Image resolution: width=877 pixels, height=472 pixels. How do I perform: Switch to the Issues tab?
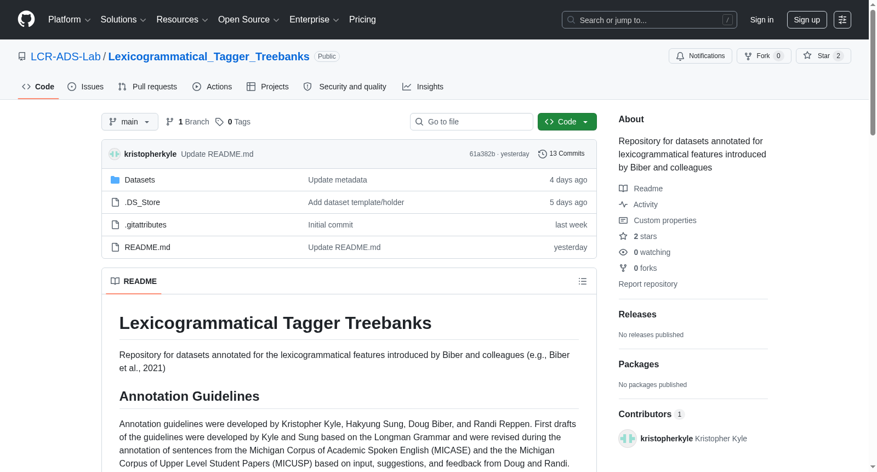[x=86, y=87]
